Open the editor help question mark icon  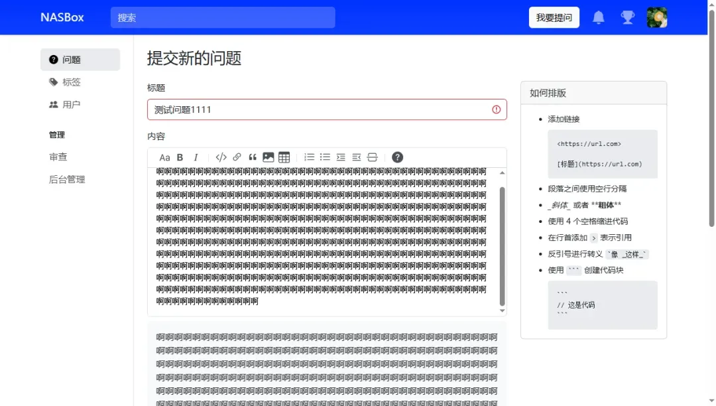397,157
